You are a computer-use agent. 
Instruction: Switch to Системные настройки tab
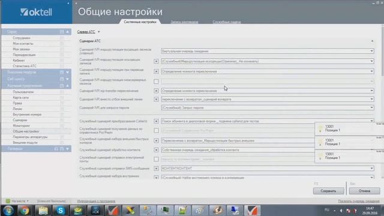[140, 22]
